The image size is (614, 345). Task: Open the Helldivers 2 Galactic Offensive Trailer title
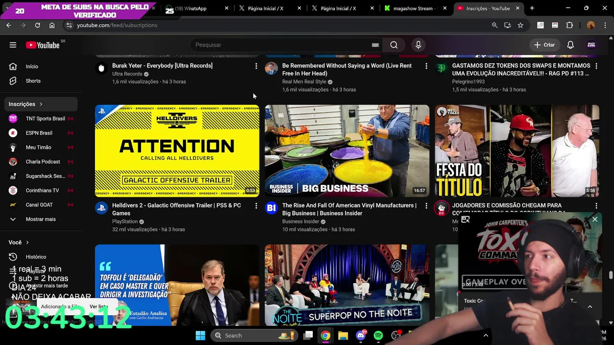pos(177,209)
